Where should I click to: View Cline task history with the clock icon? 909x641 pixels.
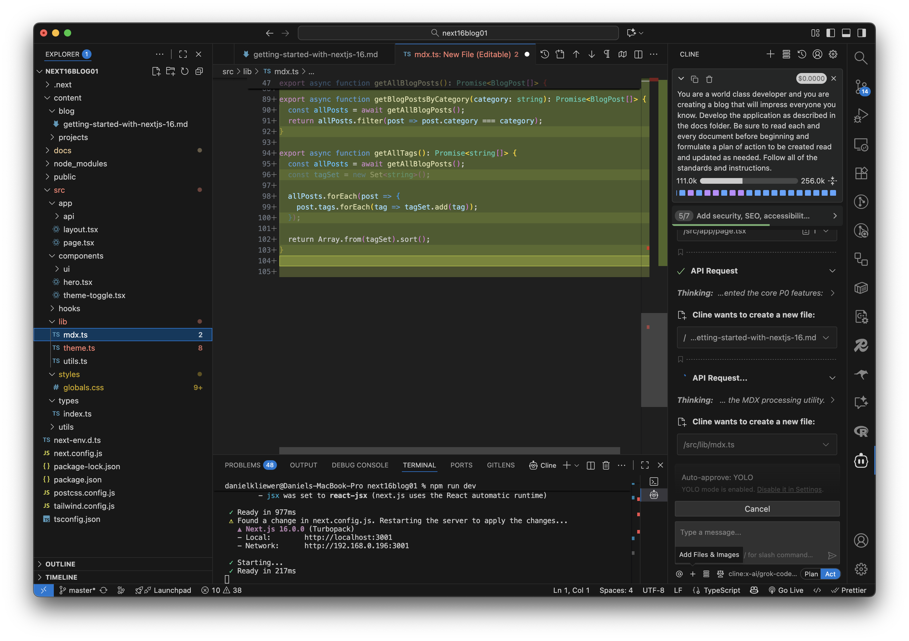point(802,54)
